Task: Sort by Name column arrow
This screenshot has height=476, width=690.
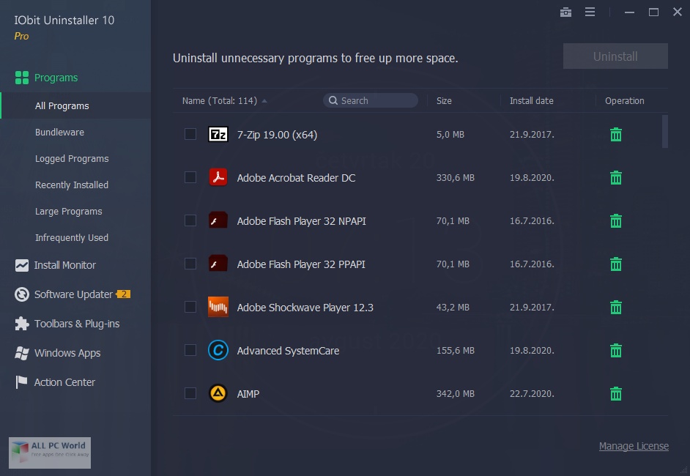Action: (x=264, y=101)
